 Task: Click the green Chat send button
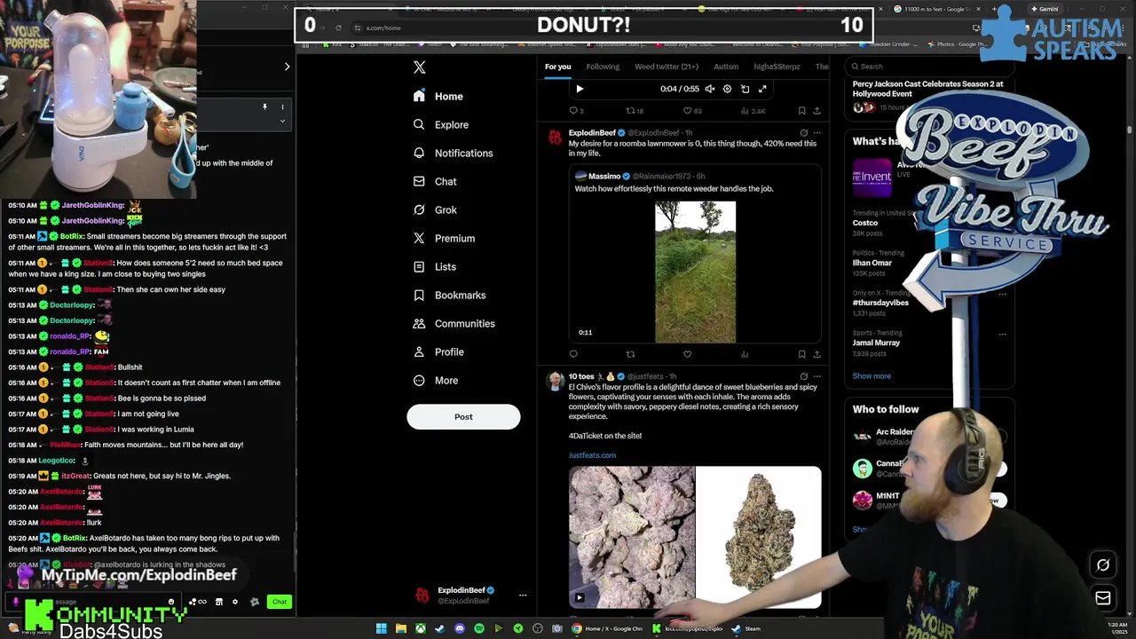click(280, 602)
